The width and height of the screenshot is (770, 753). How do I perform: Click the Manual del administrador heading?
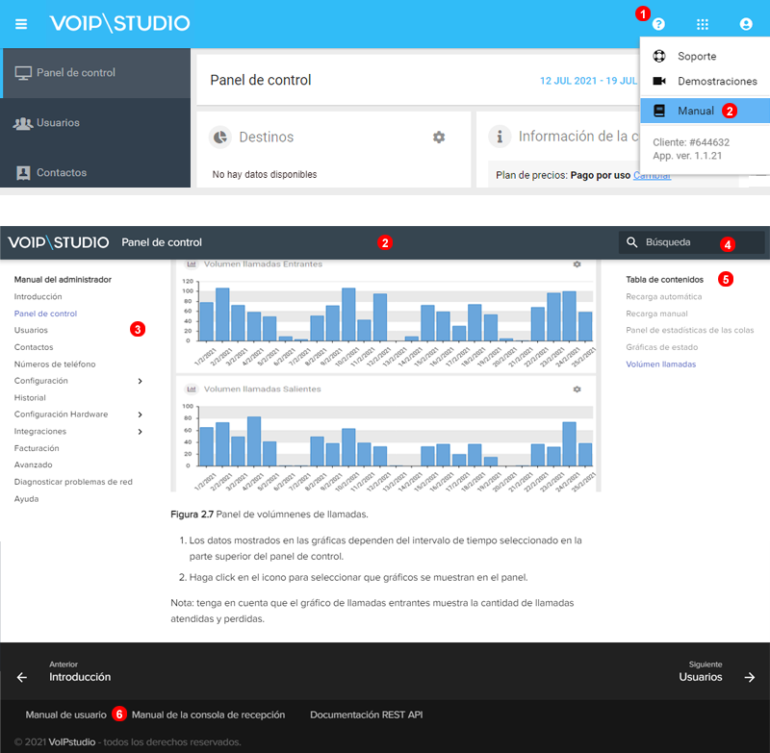point(63,280)
